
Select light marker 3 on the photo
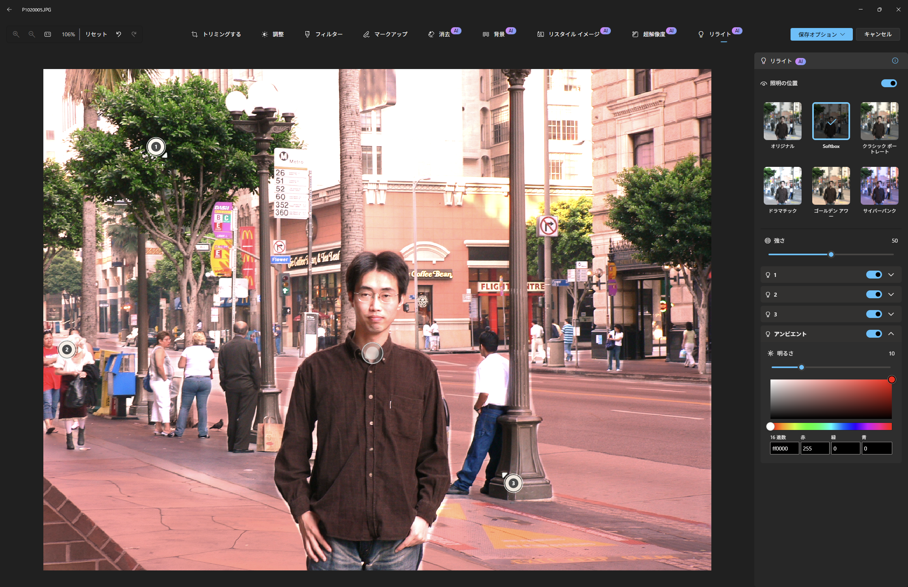pos(513,483)
